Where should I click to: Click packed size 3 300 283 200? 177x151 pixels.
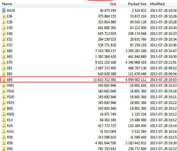point(136,51)
